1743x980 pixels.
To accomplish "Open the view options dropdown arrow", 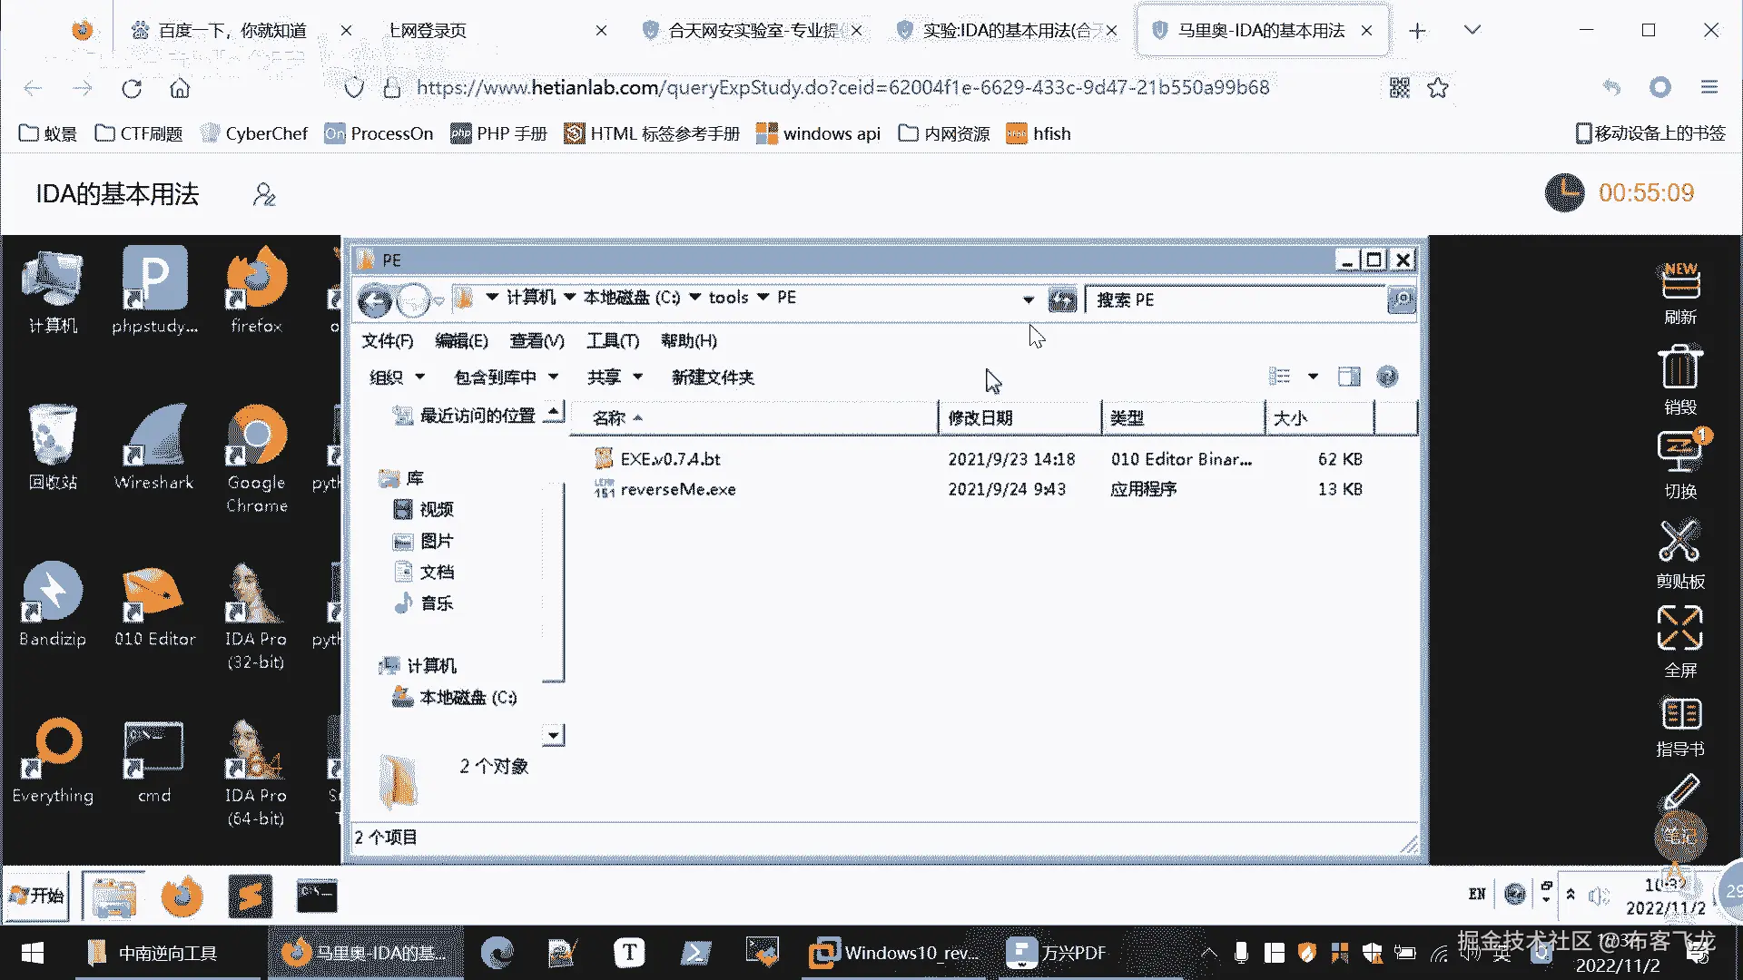I will click(1313, 377).
